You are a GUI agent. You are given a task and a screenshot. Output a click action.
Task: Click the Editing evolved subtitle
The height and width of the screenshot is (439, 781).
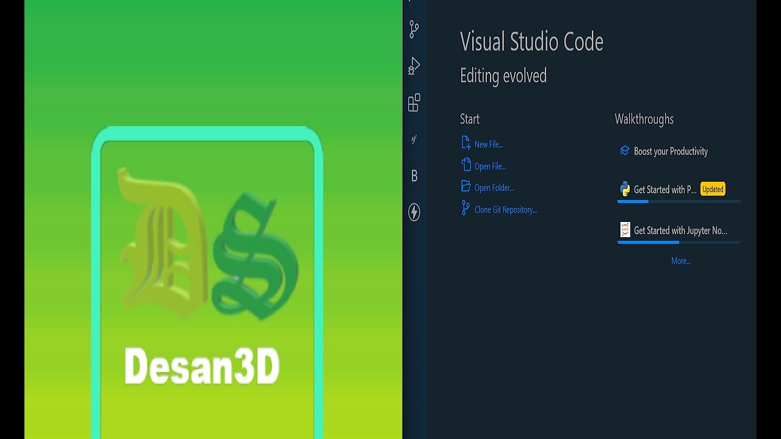(503, 76)
